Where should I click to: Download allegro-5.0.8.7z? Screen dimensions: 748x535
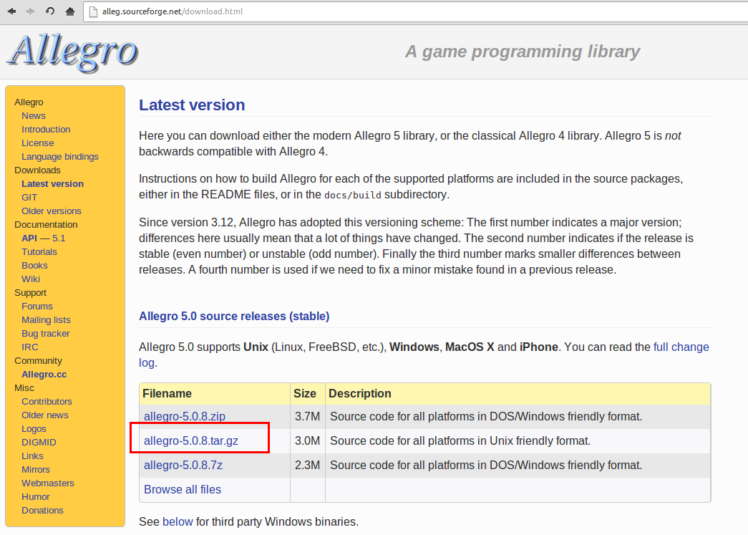(x=183, y=465)
